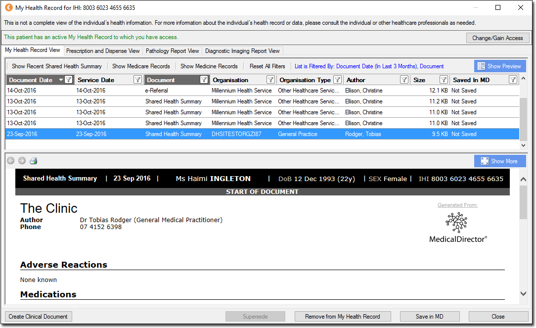Toggle Show More to expand the preview
The image size is (536, 328).
pos(500,161)
